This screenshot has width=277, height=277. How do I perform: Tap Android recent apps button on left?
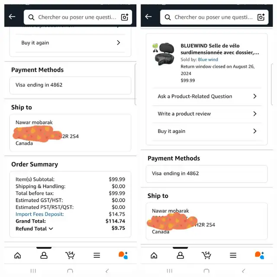[33, 271]
